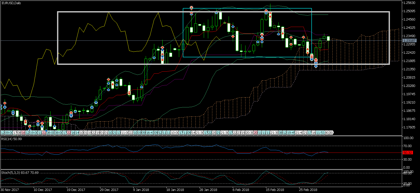420x193 pixels.
Task: Click the 1.25095 price scale value
Action: pyautogui.click(x=410, y=11)
